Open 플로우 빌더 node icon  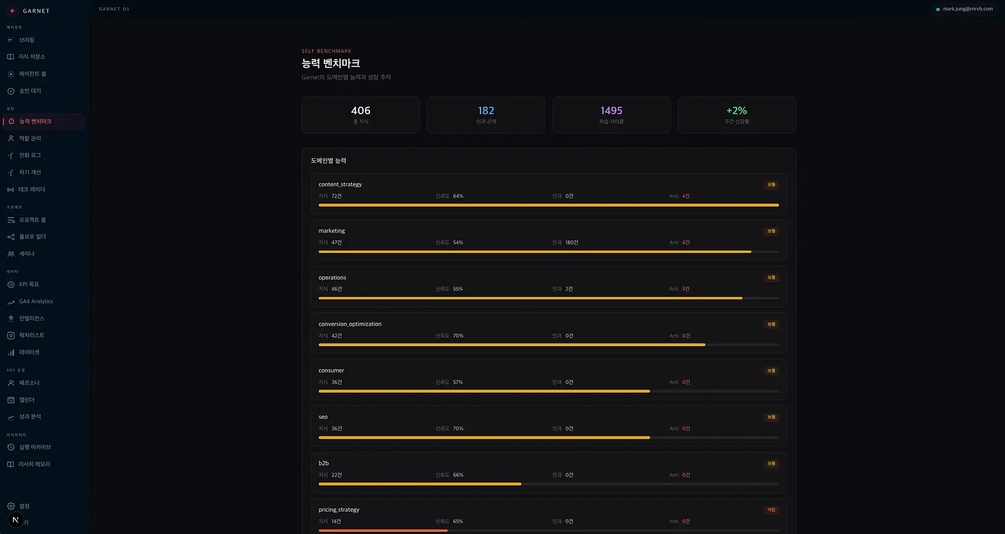pos(11,237)
